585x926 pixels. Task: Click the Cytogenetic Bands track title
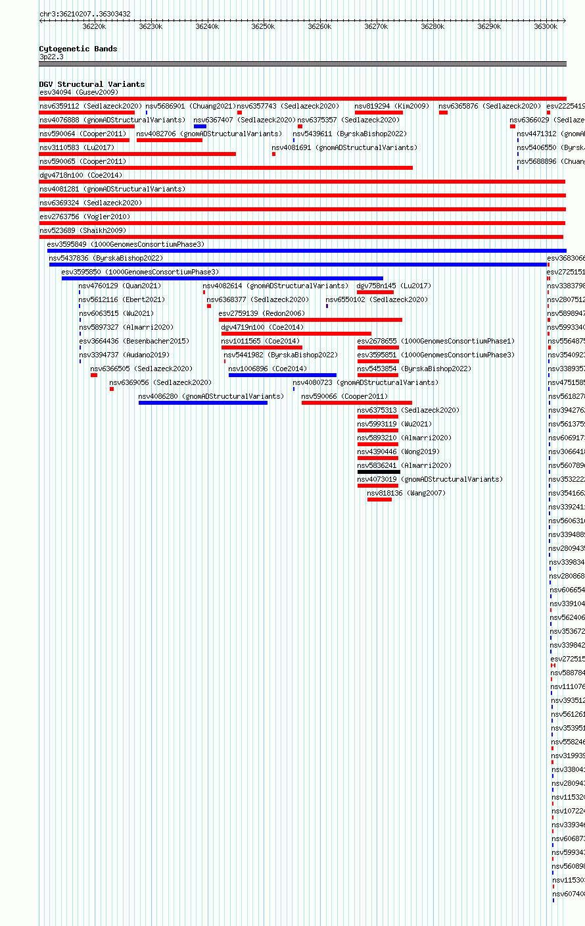pos(78,49)
